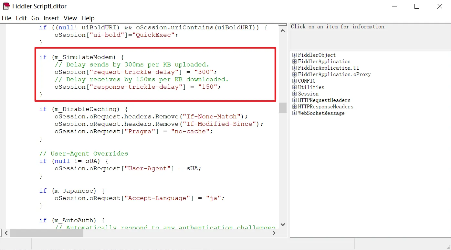The height and width of the screenshot is (250, 451).
Task: Select FiddlerObject in the class tree
Action: point(317,55)
